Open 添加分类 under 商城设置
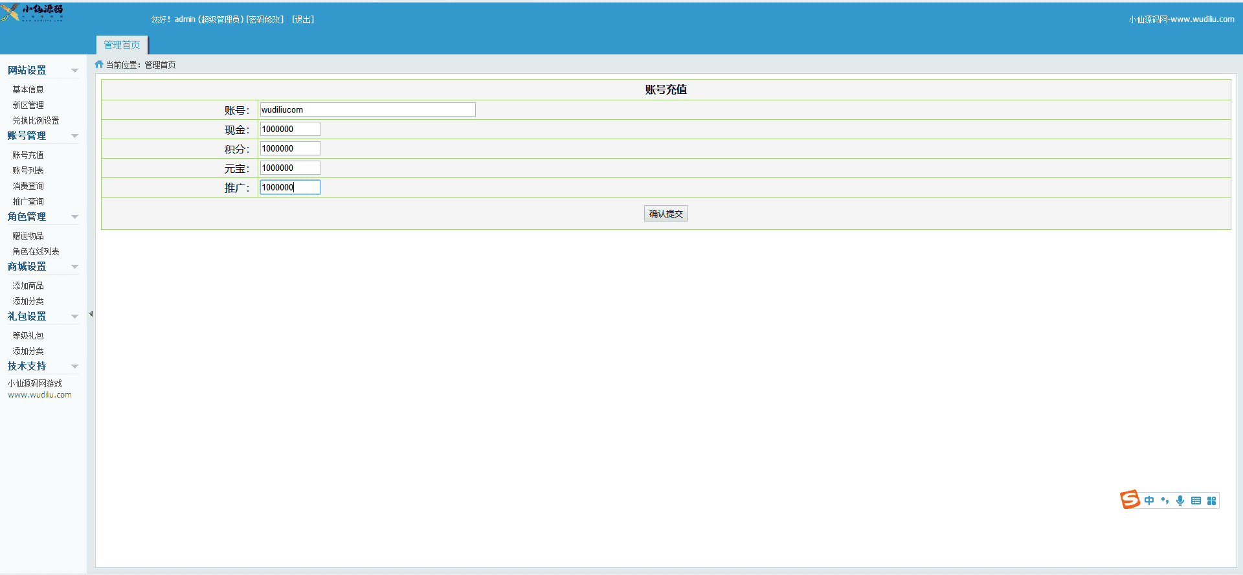Viewport: 1243px width, 575px height. [x=28, y=301]
